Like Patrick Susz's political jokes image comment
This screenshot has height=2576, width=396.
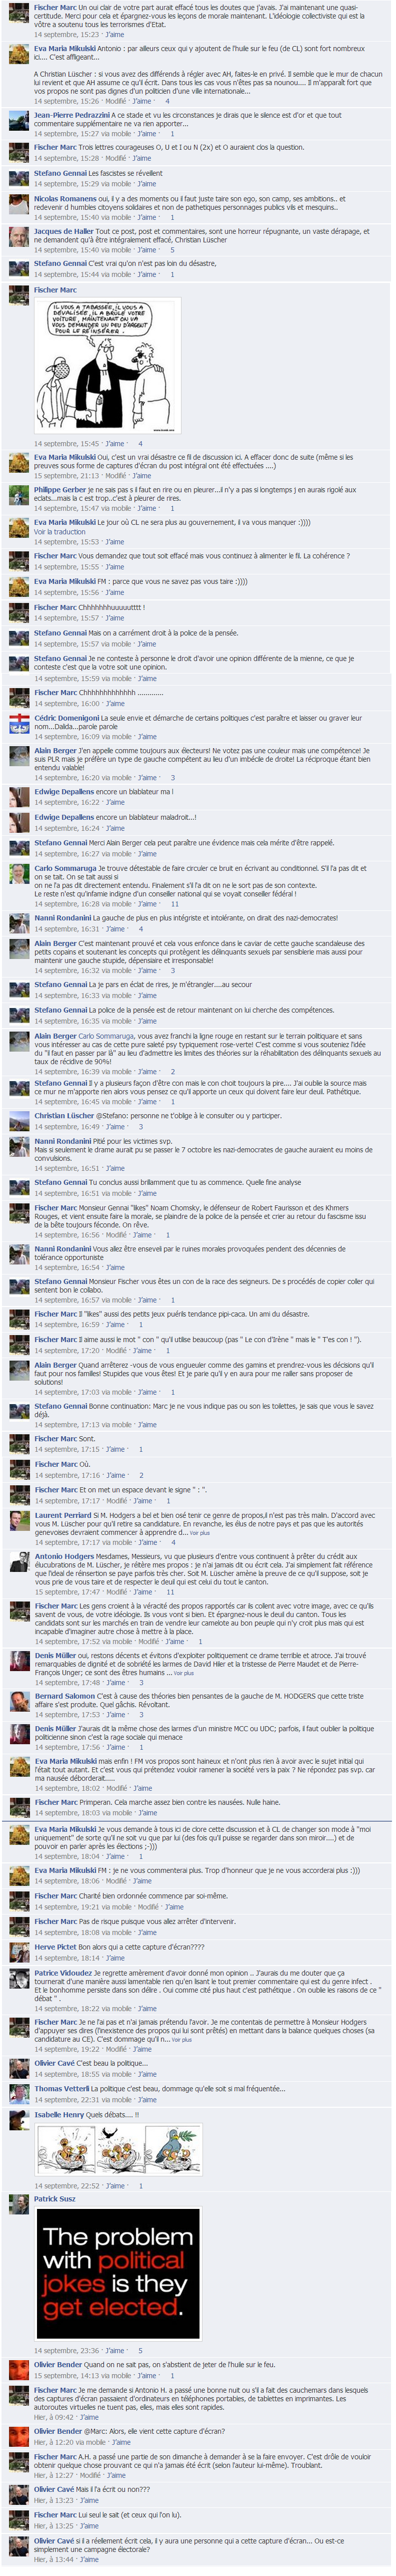[115, 2350]
